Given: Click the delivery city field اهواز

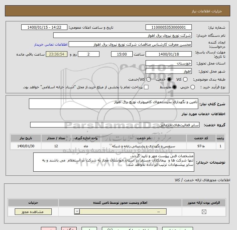Looking at the screenshot, I should [x=169, y=71].
